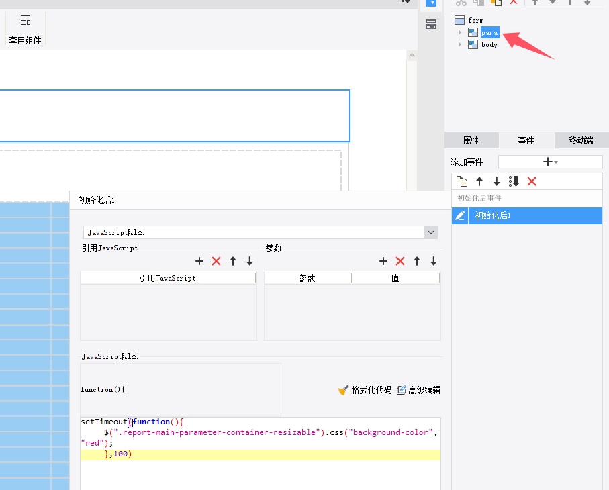Sort the events list
609x490 pixels.
(514, 181)
